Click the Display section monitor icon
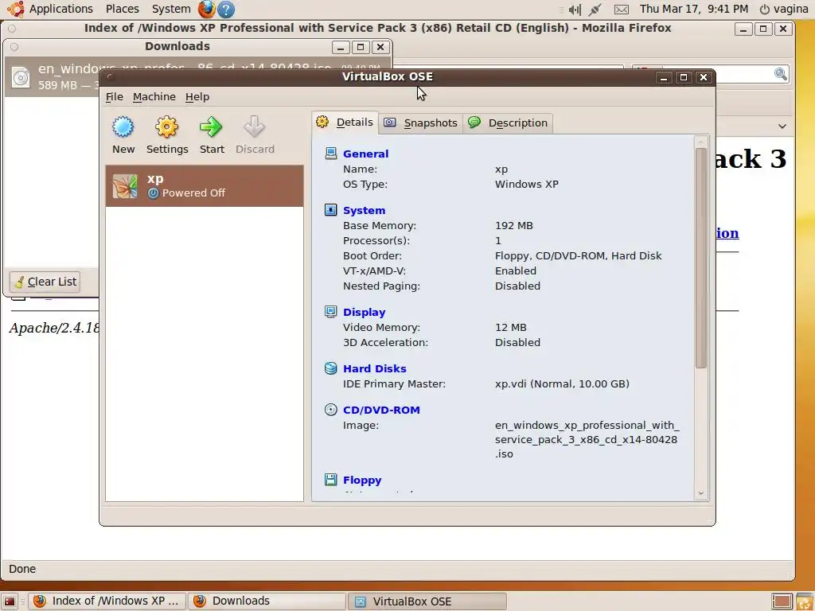The width and height of the screenshot is (815, 611). 330,312
